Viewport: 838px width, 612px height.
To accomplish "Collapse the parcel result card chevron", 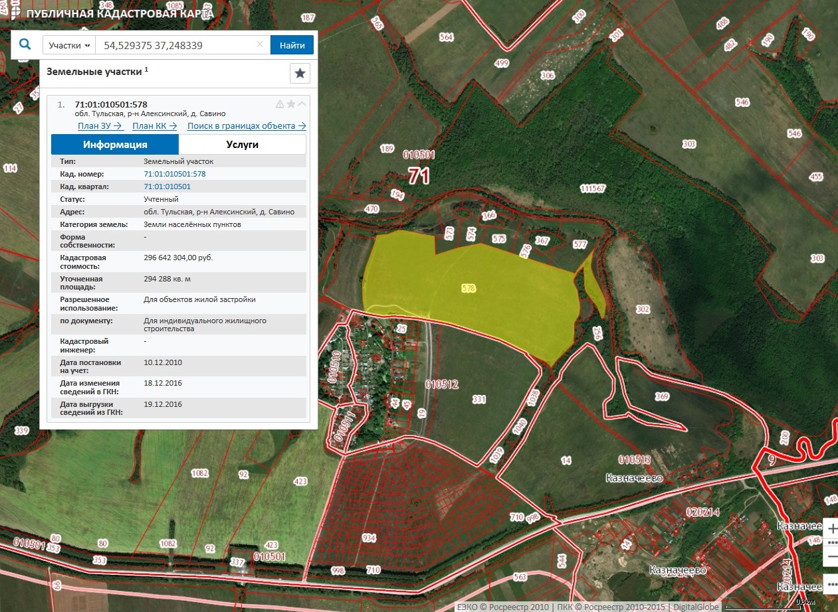I will pyautogui.click(x=302, y=104).
